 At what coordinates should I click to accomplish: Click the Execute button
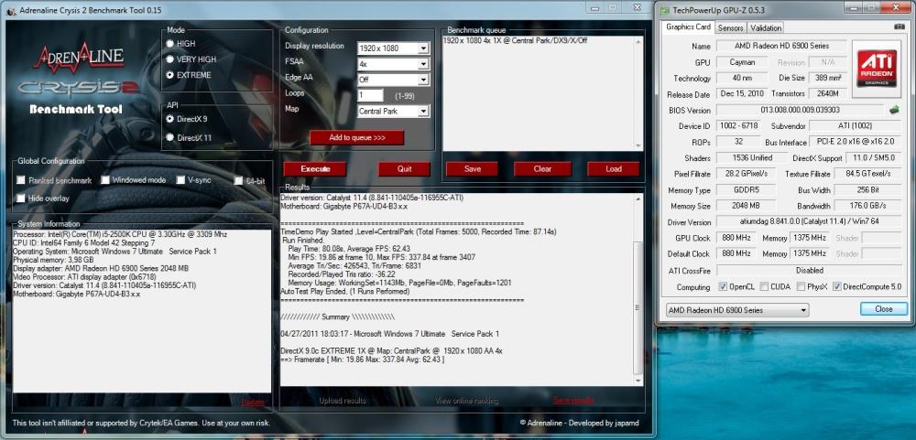pos(315,168)
